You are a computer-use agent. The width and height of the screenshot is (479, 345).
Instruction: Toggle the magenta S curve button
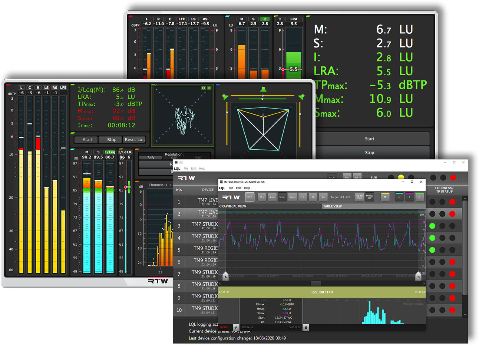point(410,197)
